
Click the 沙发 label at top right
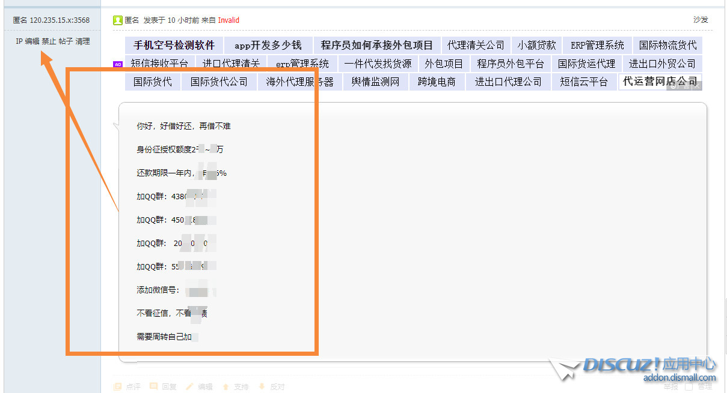(x=702, y=19)
